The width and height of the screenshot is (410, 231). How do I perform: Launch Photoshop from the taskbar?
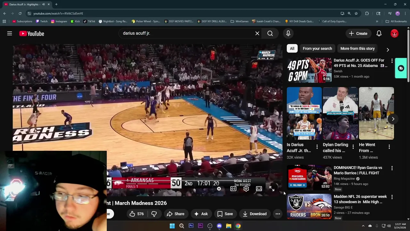[x=191, y=226]
